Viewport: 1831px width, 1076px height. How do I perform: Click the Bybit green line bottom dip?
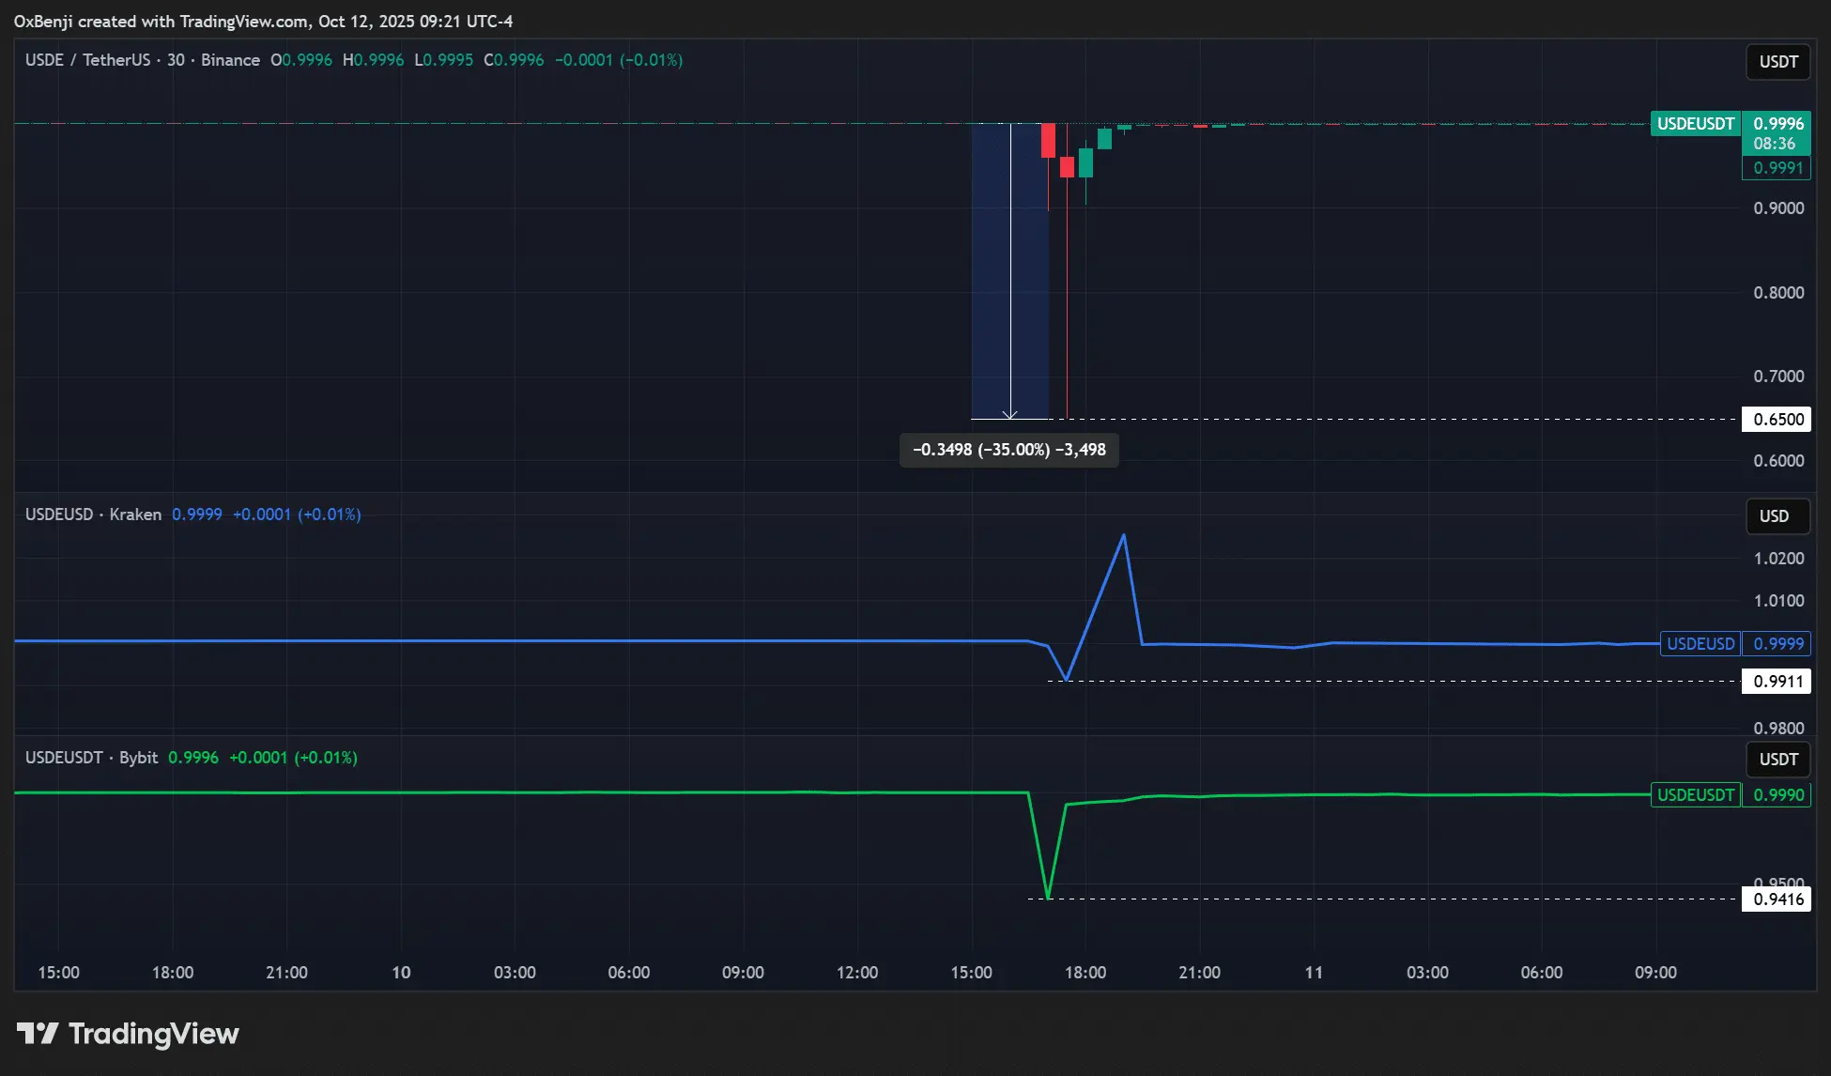(1048, 897)
